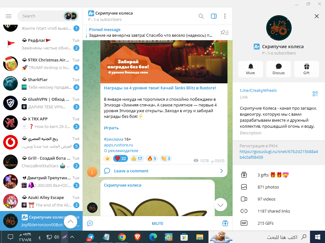Screen dimensions: 325x243
Task: Mute channel with bell button
Action: (x=251, y=69)
